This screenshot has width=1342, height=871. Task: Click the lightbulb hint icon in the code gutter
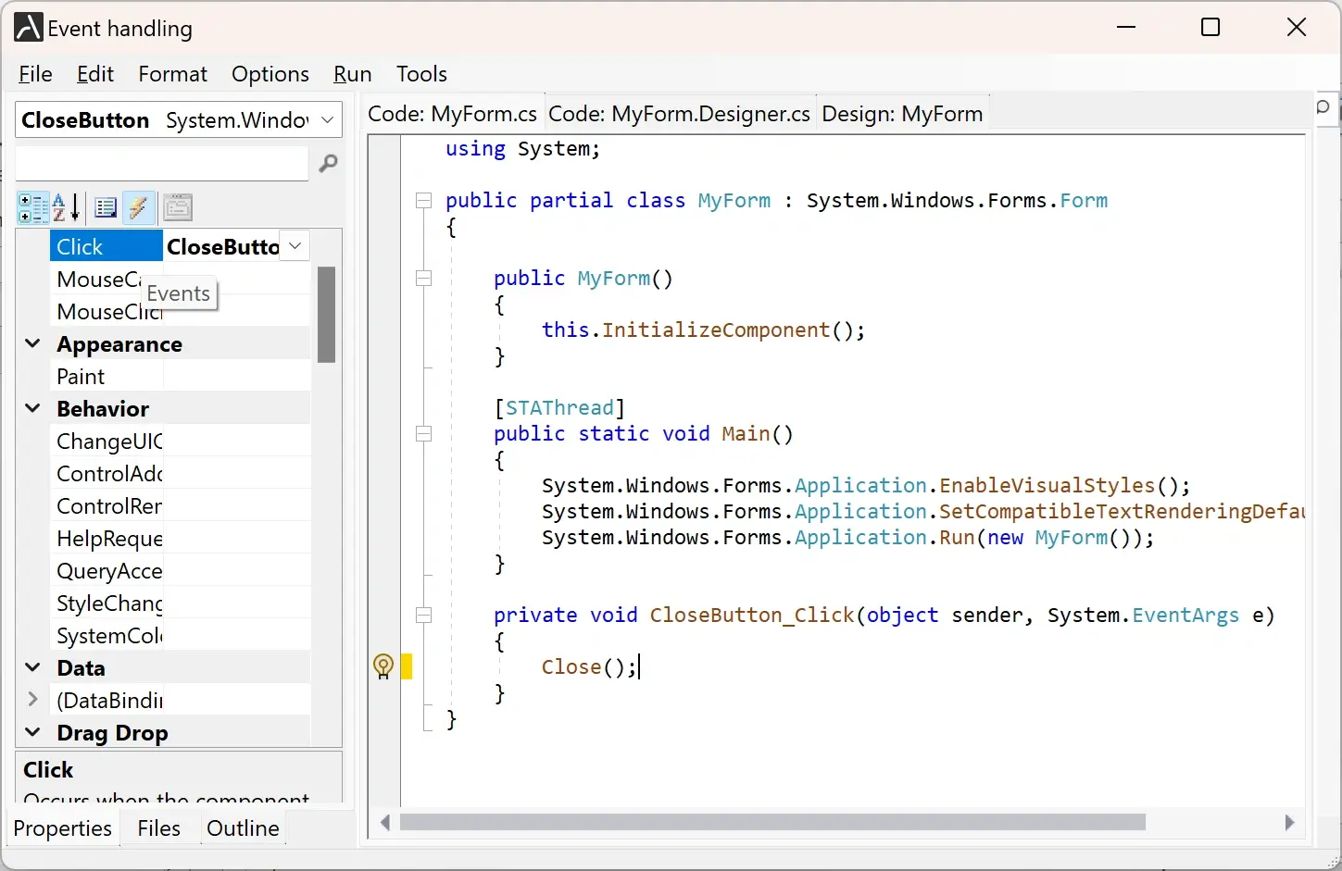click(x=383, y=666)
